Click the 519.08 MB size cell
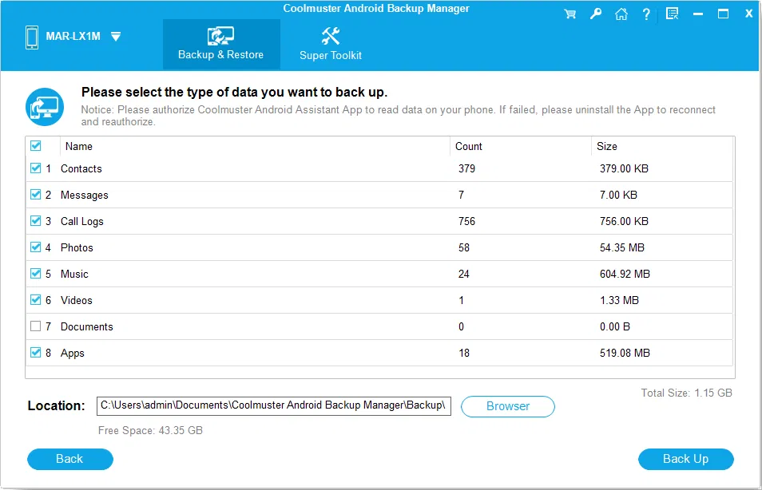762x490 pixels. [625, 353]
